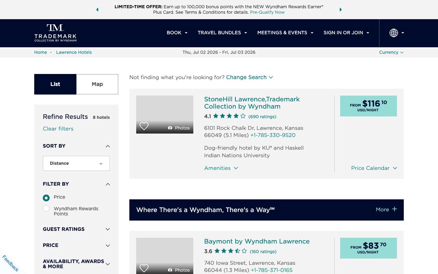438x274 pixels.
Task: Switch to Map view tab
Action: click(x=97, y=84)
